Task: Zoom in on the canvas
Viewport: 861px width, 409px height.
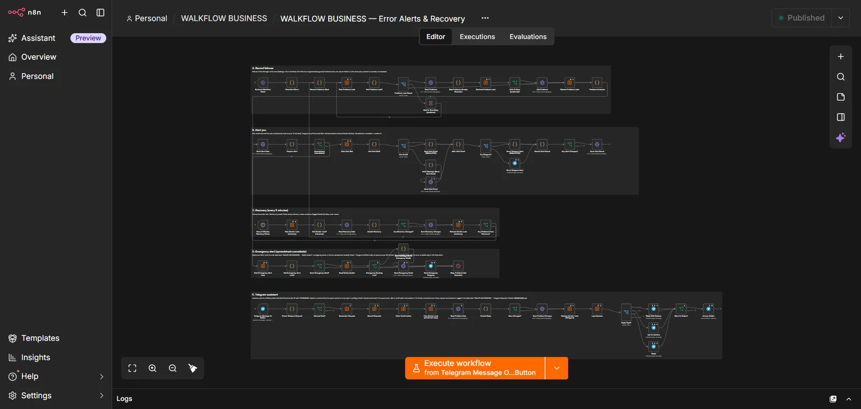Action: [152, 368]
